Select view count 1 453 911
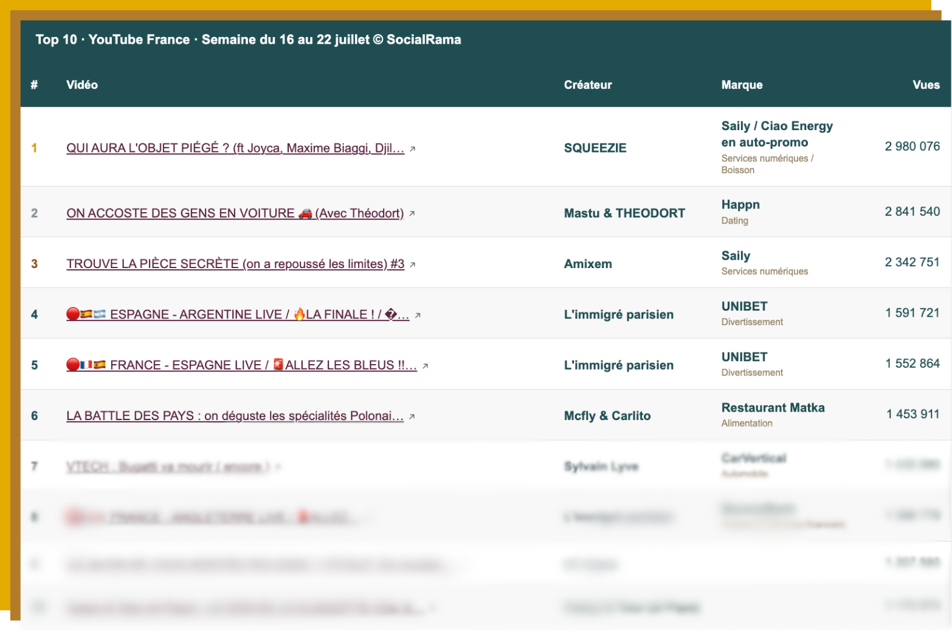The image size is (952, 631). (x=913, y=414)
